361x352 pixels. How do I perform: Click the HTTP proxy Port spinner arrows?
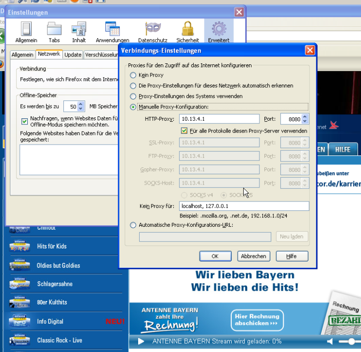pyautogui.click(x=305, y=119)
